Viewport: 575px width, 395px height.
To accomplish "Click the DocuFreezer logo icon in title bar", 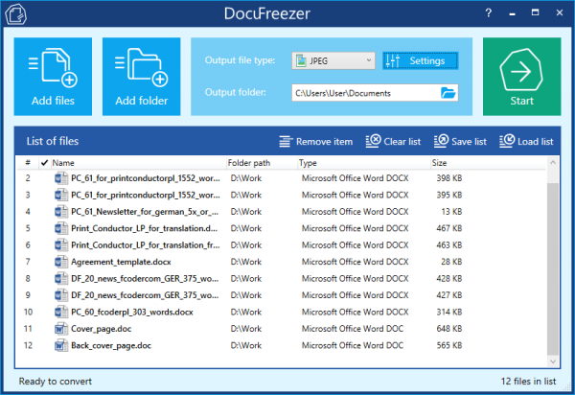I will click(x=15, y=14).
